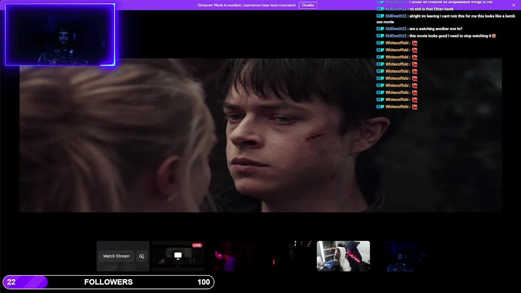The height and width of the screenshot is (293, 521).
Task: Click the chat message "oh shit is that Ethan hawk"
Action: 431,9
